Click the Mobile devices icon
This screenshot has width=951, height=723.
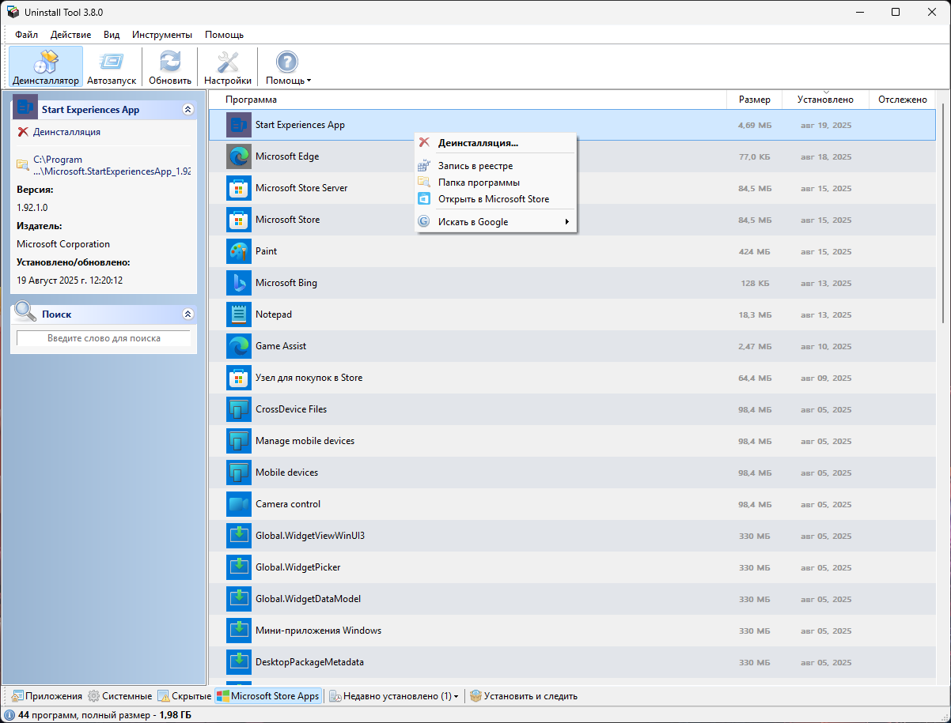pyautogui.click(x=239, y=473)
